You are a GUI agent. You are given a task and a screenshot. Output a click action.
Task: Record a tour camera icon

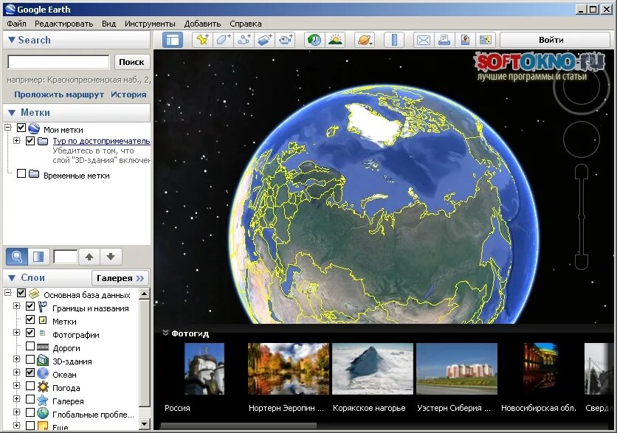click(x=286, y=40)
